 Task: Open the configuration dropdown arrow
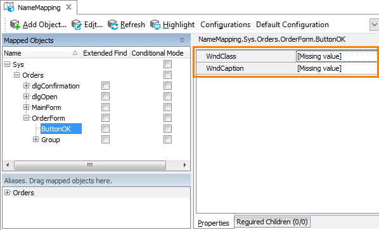coord(374,25)
